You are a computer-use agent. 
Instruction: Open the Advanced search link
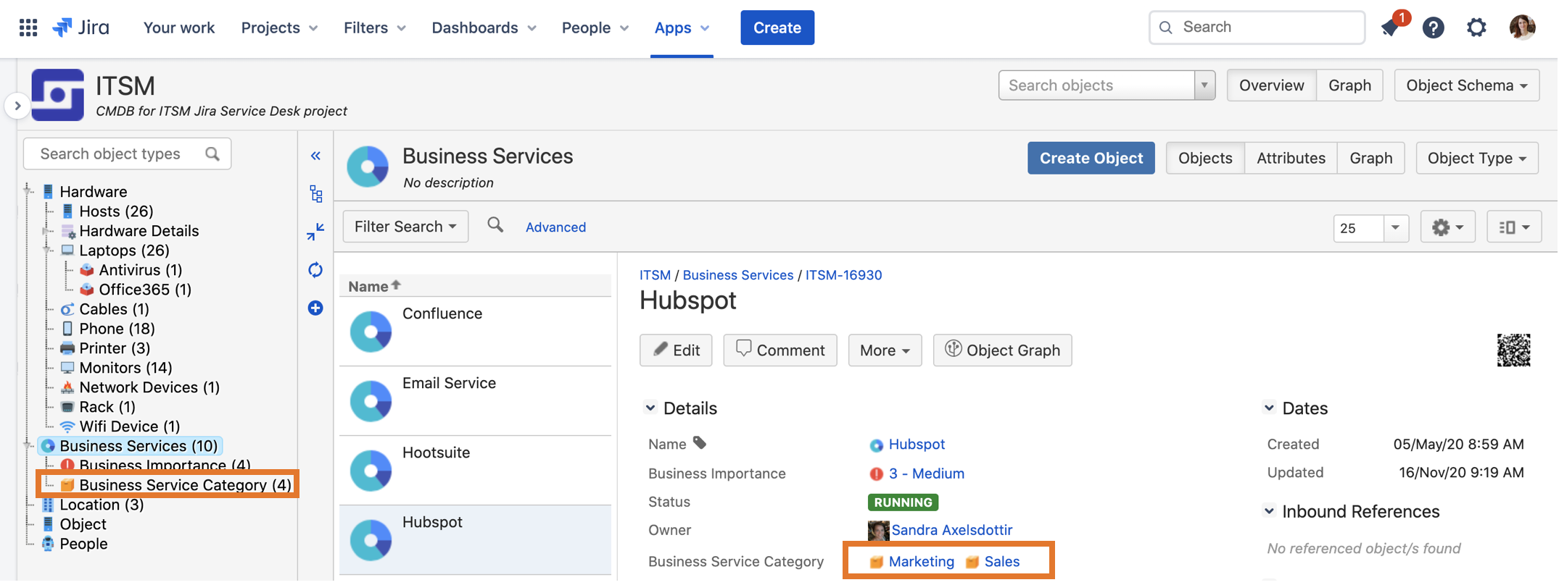point(555,227)
